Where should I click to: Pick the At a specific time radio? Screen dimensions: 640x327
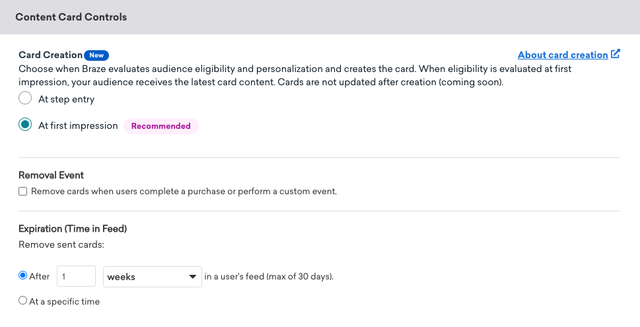click(x=23, y=301)
